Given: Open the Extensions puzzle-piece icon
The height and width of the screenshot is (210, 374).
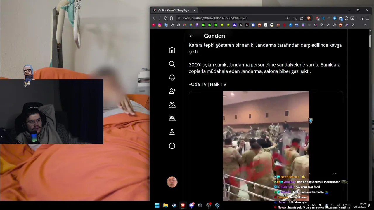Looking at the screenshot, I should click(x=347, y=18).
